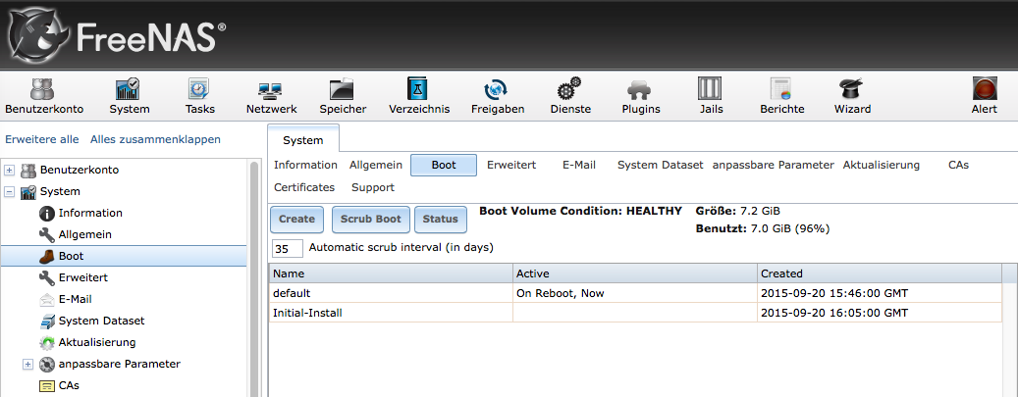The image size is (1018, 397).
Task: Click the Aktualisierung icon in the tree
Action: [x=47, y=342]
